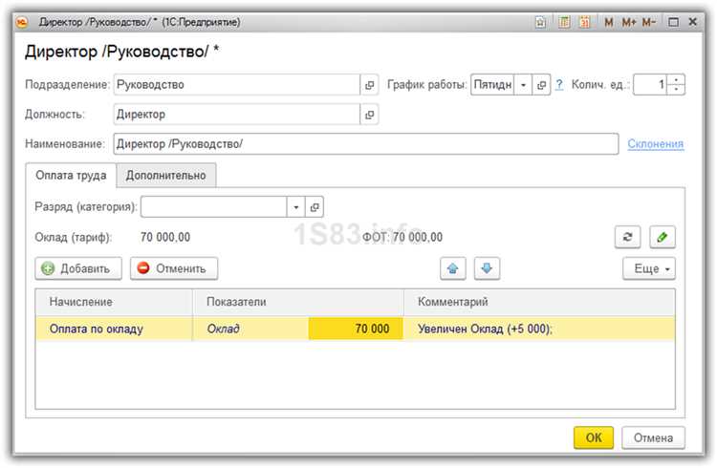Image resolution: width=717 pixels, height=468 pixels.
Task: Click the 1C application logo icon
Action: click(22, 22)
